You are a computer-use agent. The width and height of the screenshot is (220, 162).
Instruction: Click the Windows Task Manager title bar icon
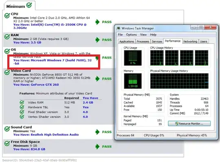(119, 28)
